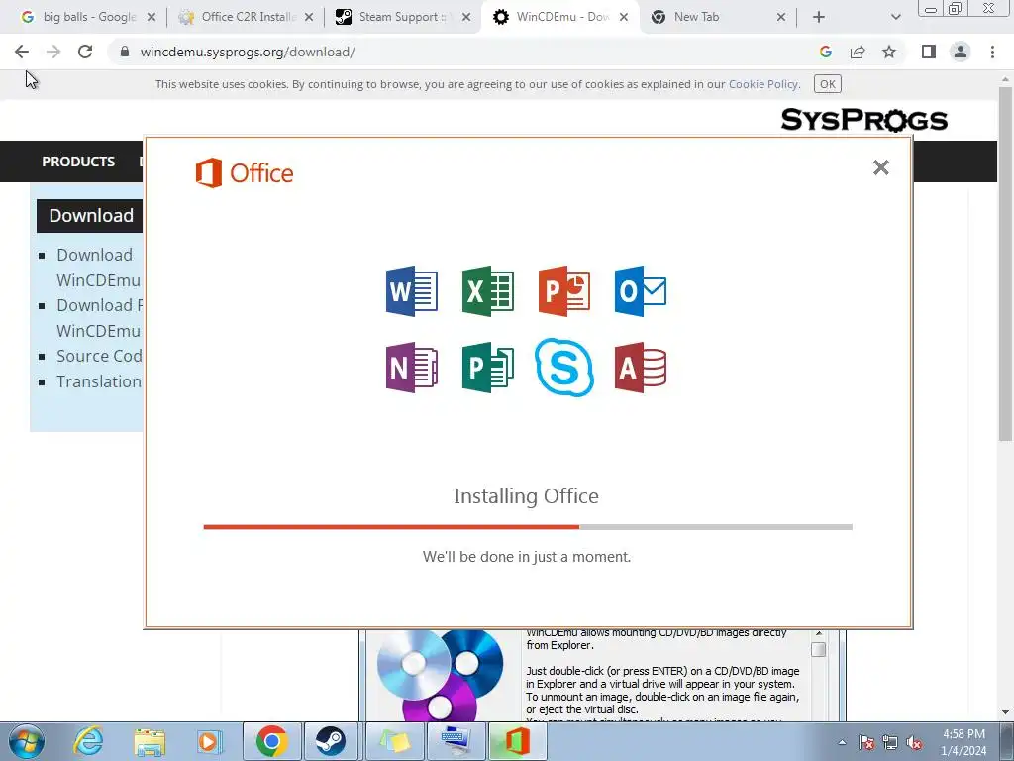This screenshot has height=761, width=1014.
Task: Show hidden tray icons arrow
Action: 842,742
